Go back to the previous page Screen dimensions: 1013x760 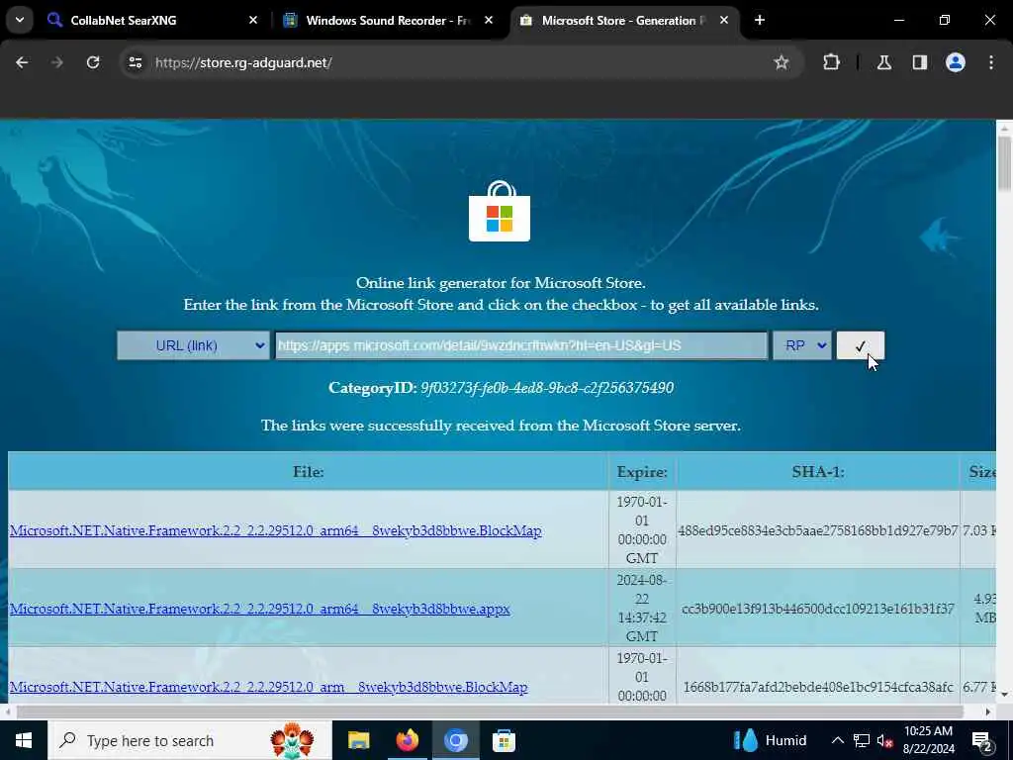pyautogui.click(x=22, y=62)
